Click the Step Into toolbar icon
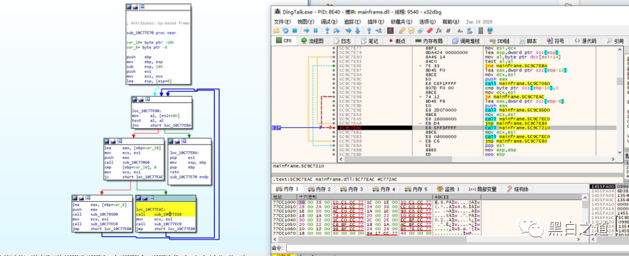The width and height of the screenshot is (629, 256). coord(327,31)
